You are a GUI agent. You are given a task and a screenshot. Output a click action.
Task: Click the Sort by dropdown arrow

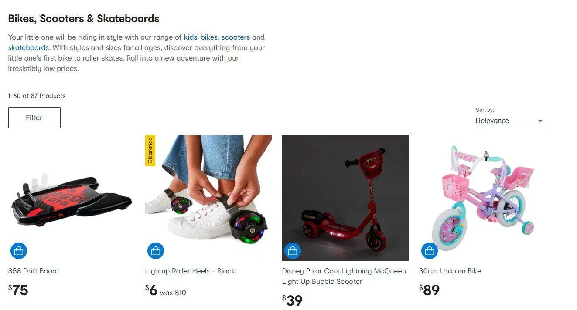[540, 121]
